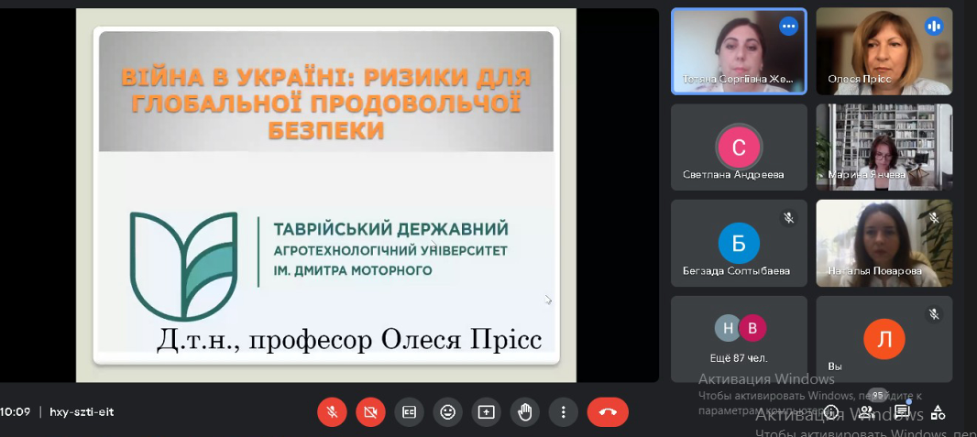Select Марина Янчева video tile

(884, 147)
